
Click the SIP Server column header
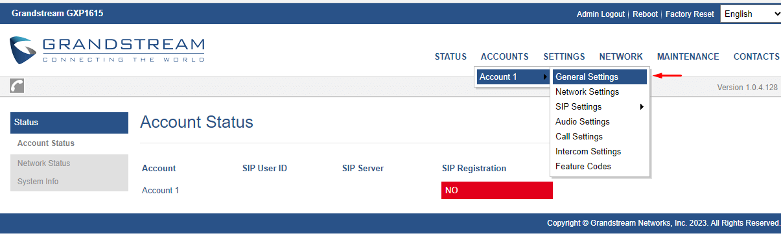(x=363, y=168)
